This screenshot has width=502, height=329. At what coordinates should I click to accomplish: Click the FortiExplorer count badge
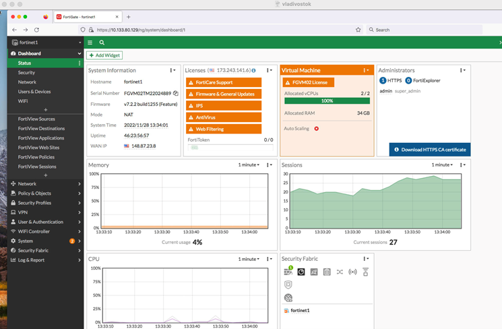(x=408, y=80)
